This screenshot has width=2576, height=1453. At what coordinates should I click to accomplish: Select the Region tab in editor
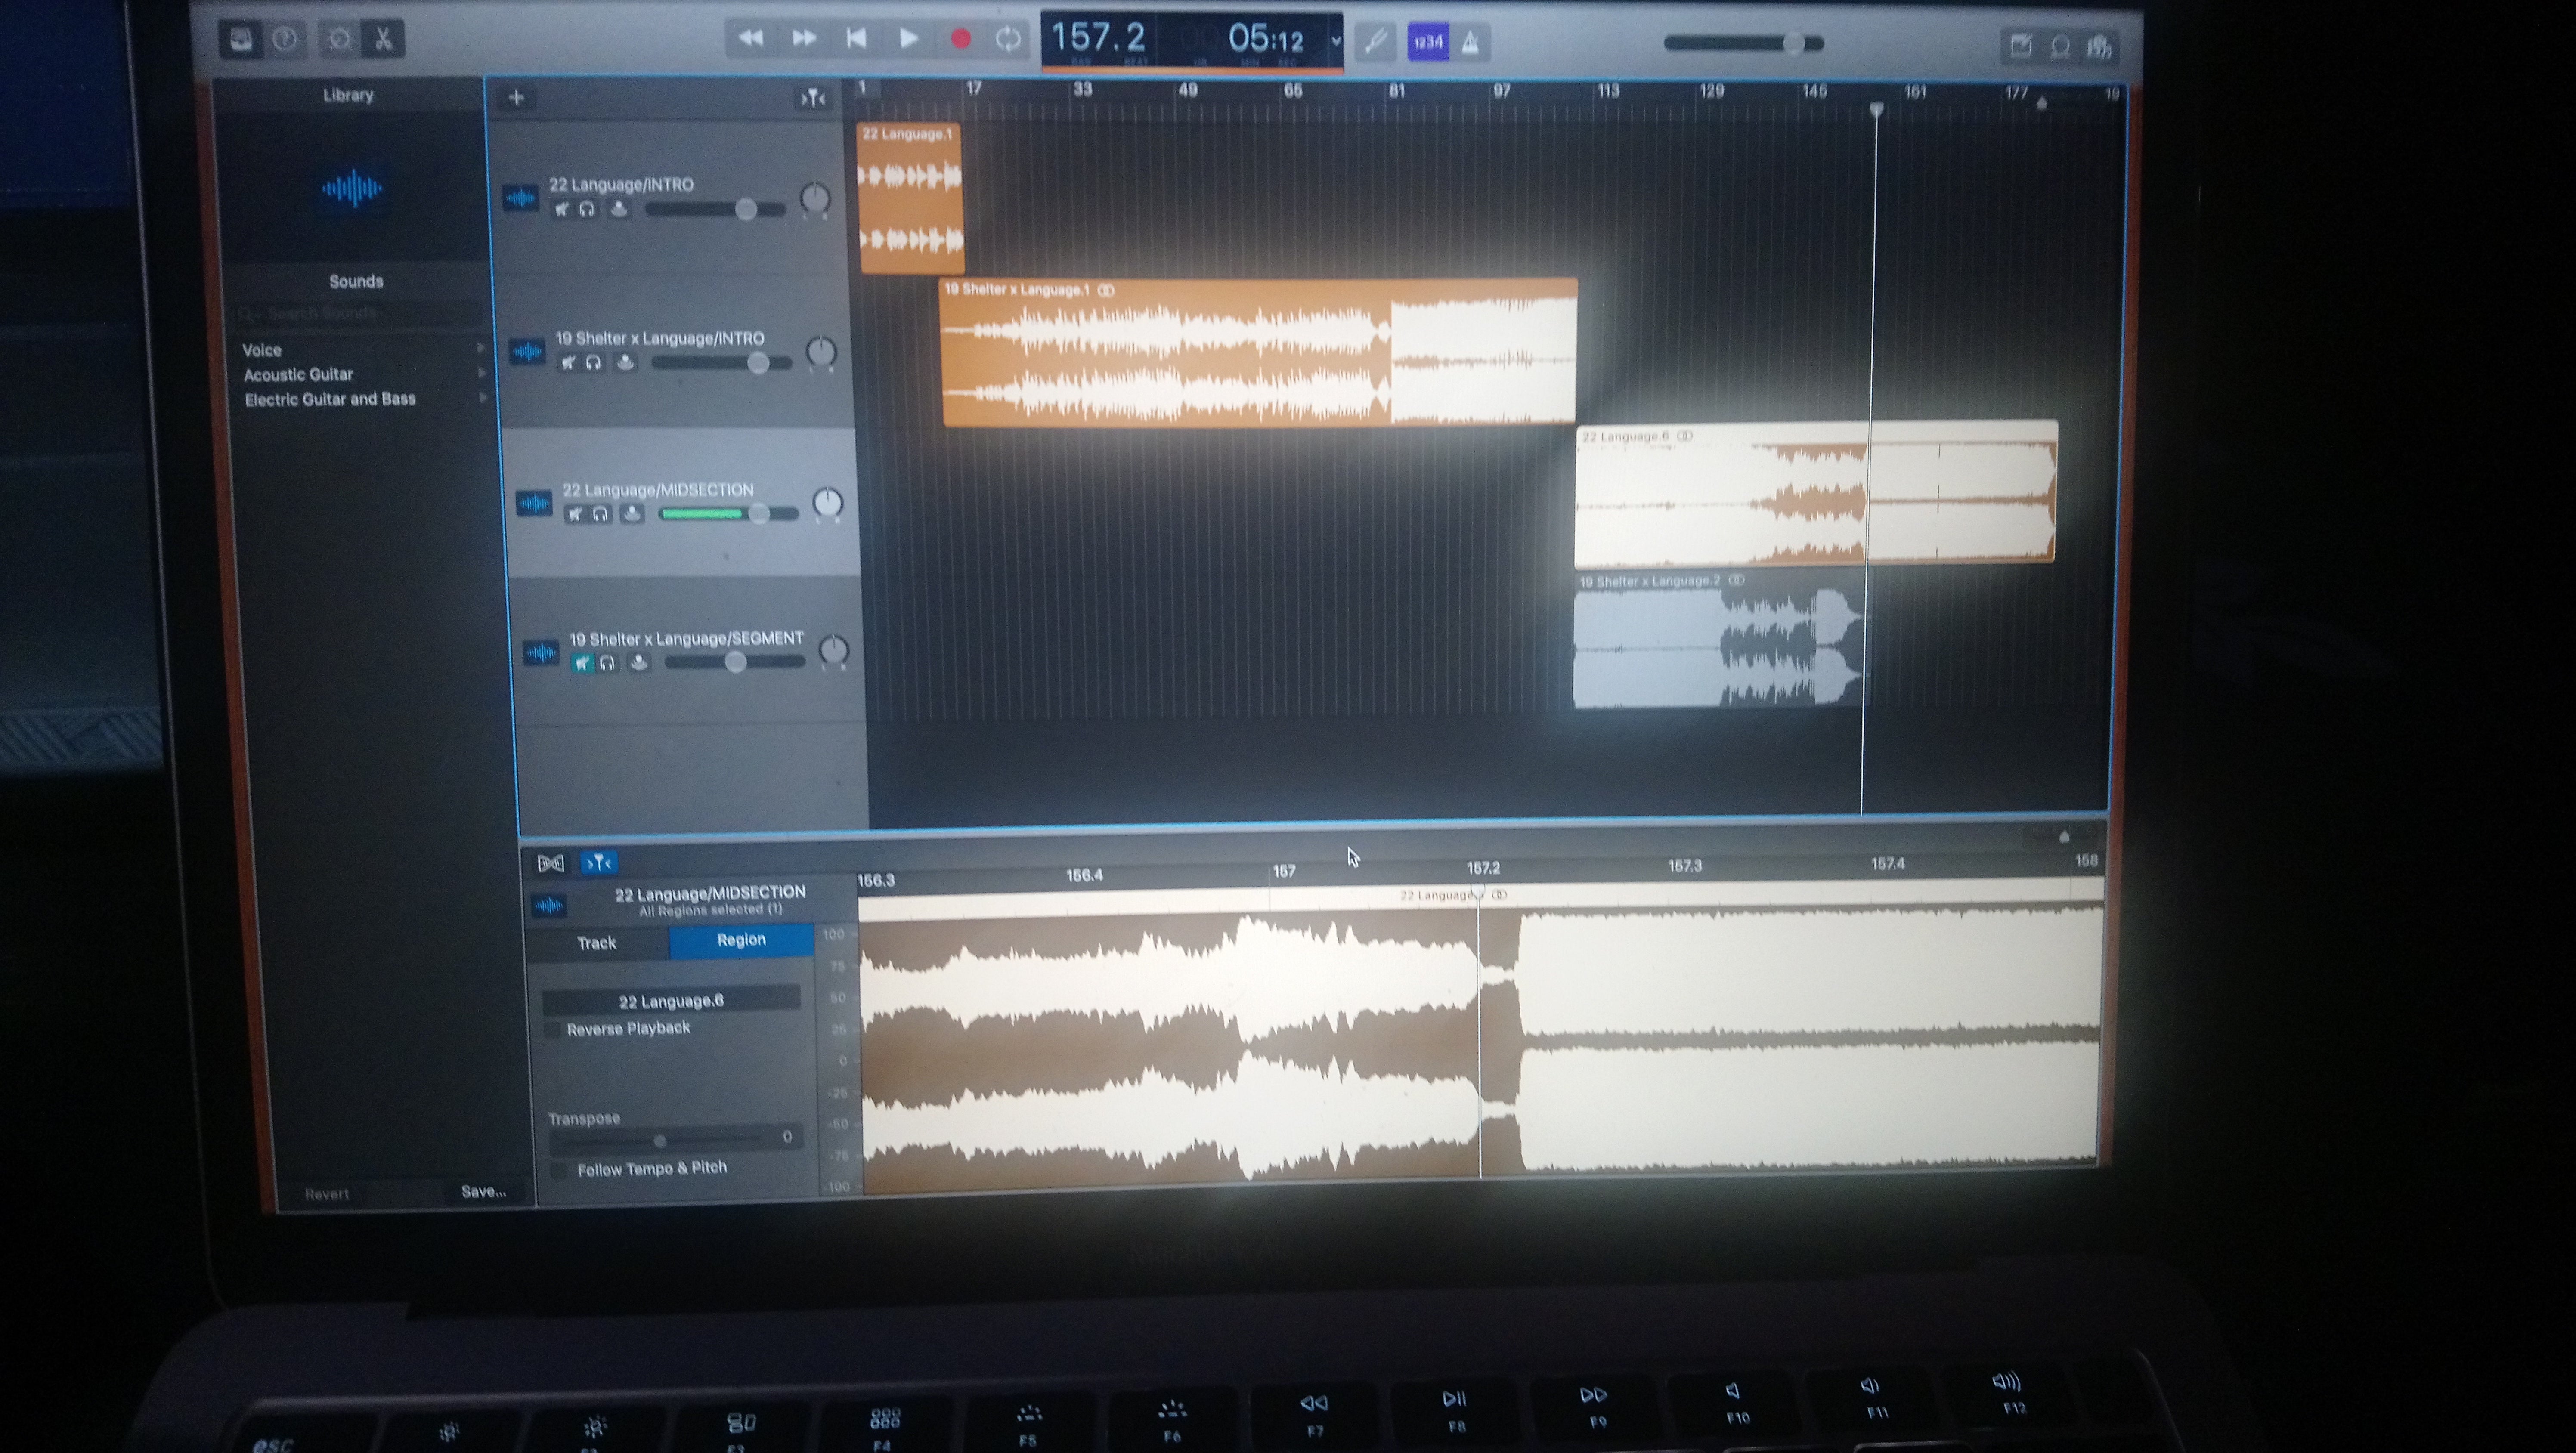tap(741, 940)
